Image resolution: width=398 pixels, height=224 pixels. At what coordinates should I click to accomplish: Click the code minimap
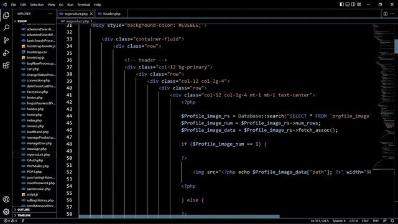tap(383, 96)
